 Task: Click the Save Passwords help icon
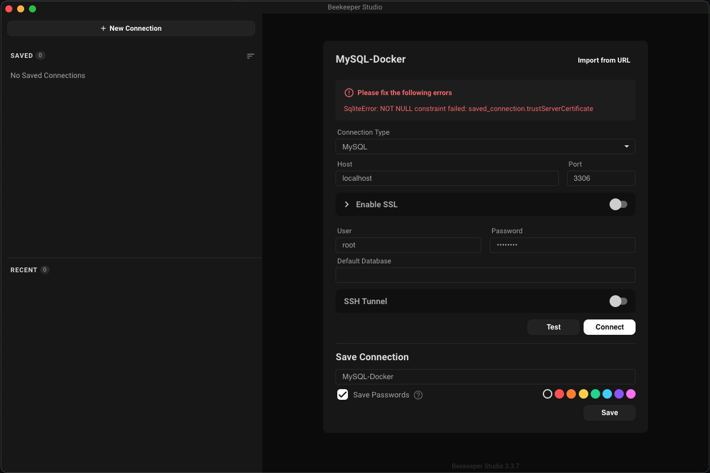418,395
